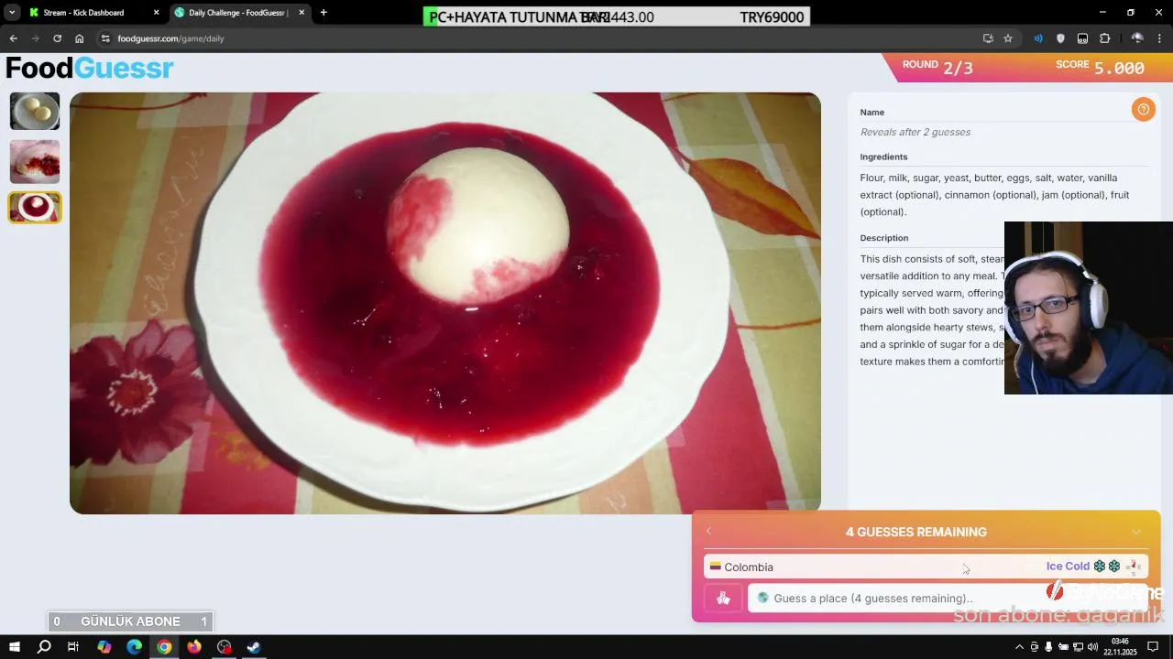The height and width of the screenshot is (659, 1173).
Task: Select the first dumplings thumbnail image
Action: [35, 112]
